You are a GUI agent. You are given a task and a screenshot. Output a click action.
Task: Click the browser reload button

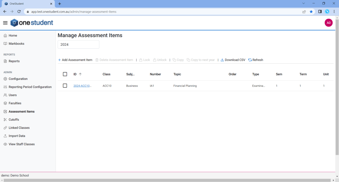click(19, 12)
